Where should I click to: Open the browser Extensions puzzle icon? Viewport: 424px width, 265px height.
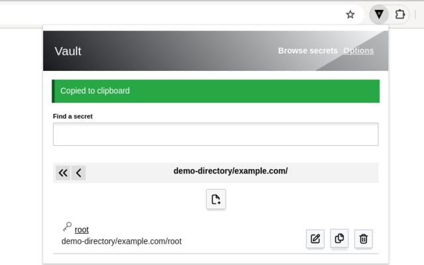(x=400, y=15)
